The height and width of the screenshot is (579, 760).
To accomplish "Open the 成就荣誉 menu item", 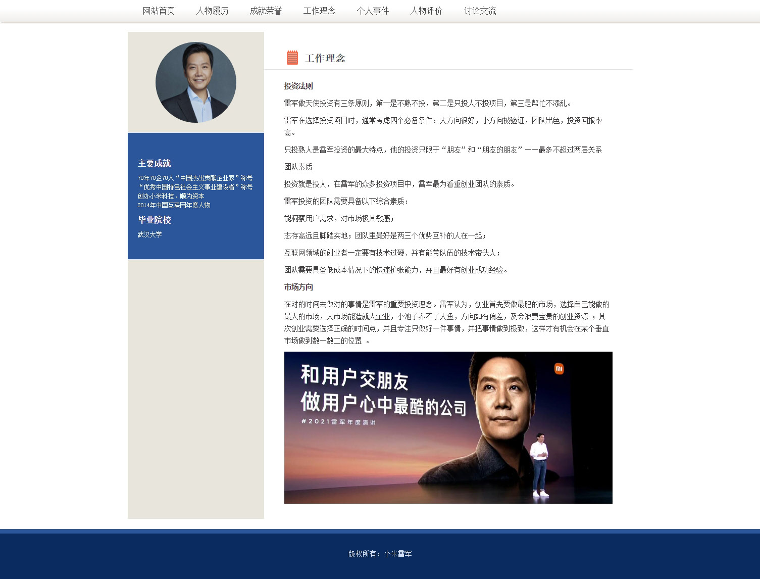I will pyautogui.click(x=266, y=11).
